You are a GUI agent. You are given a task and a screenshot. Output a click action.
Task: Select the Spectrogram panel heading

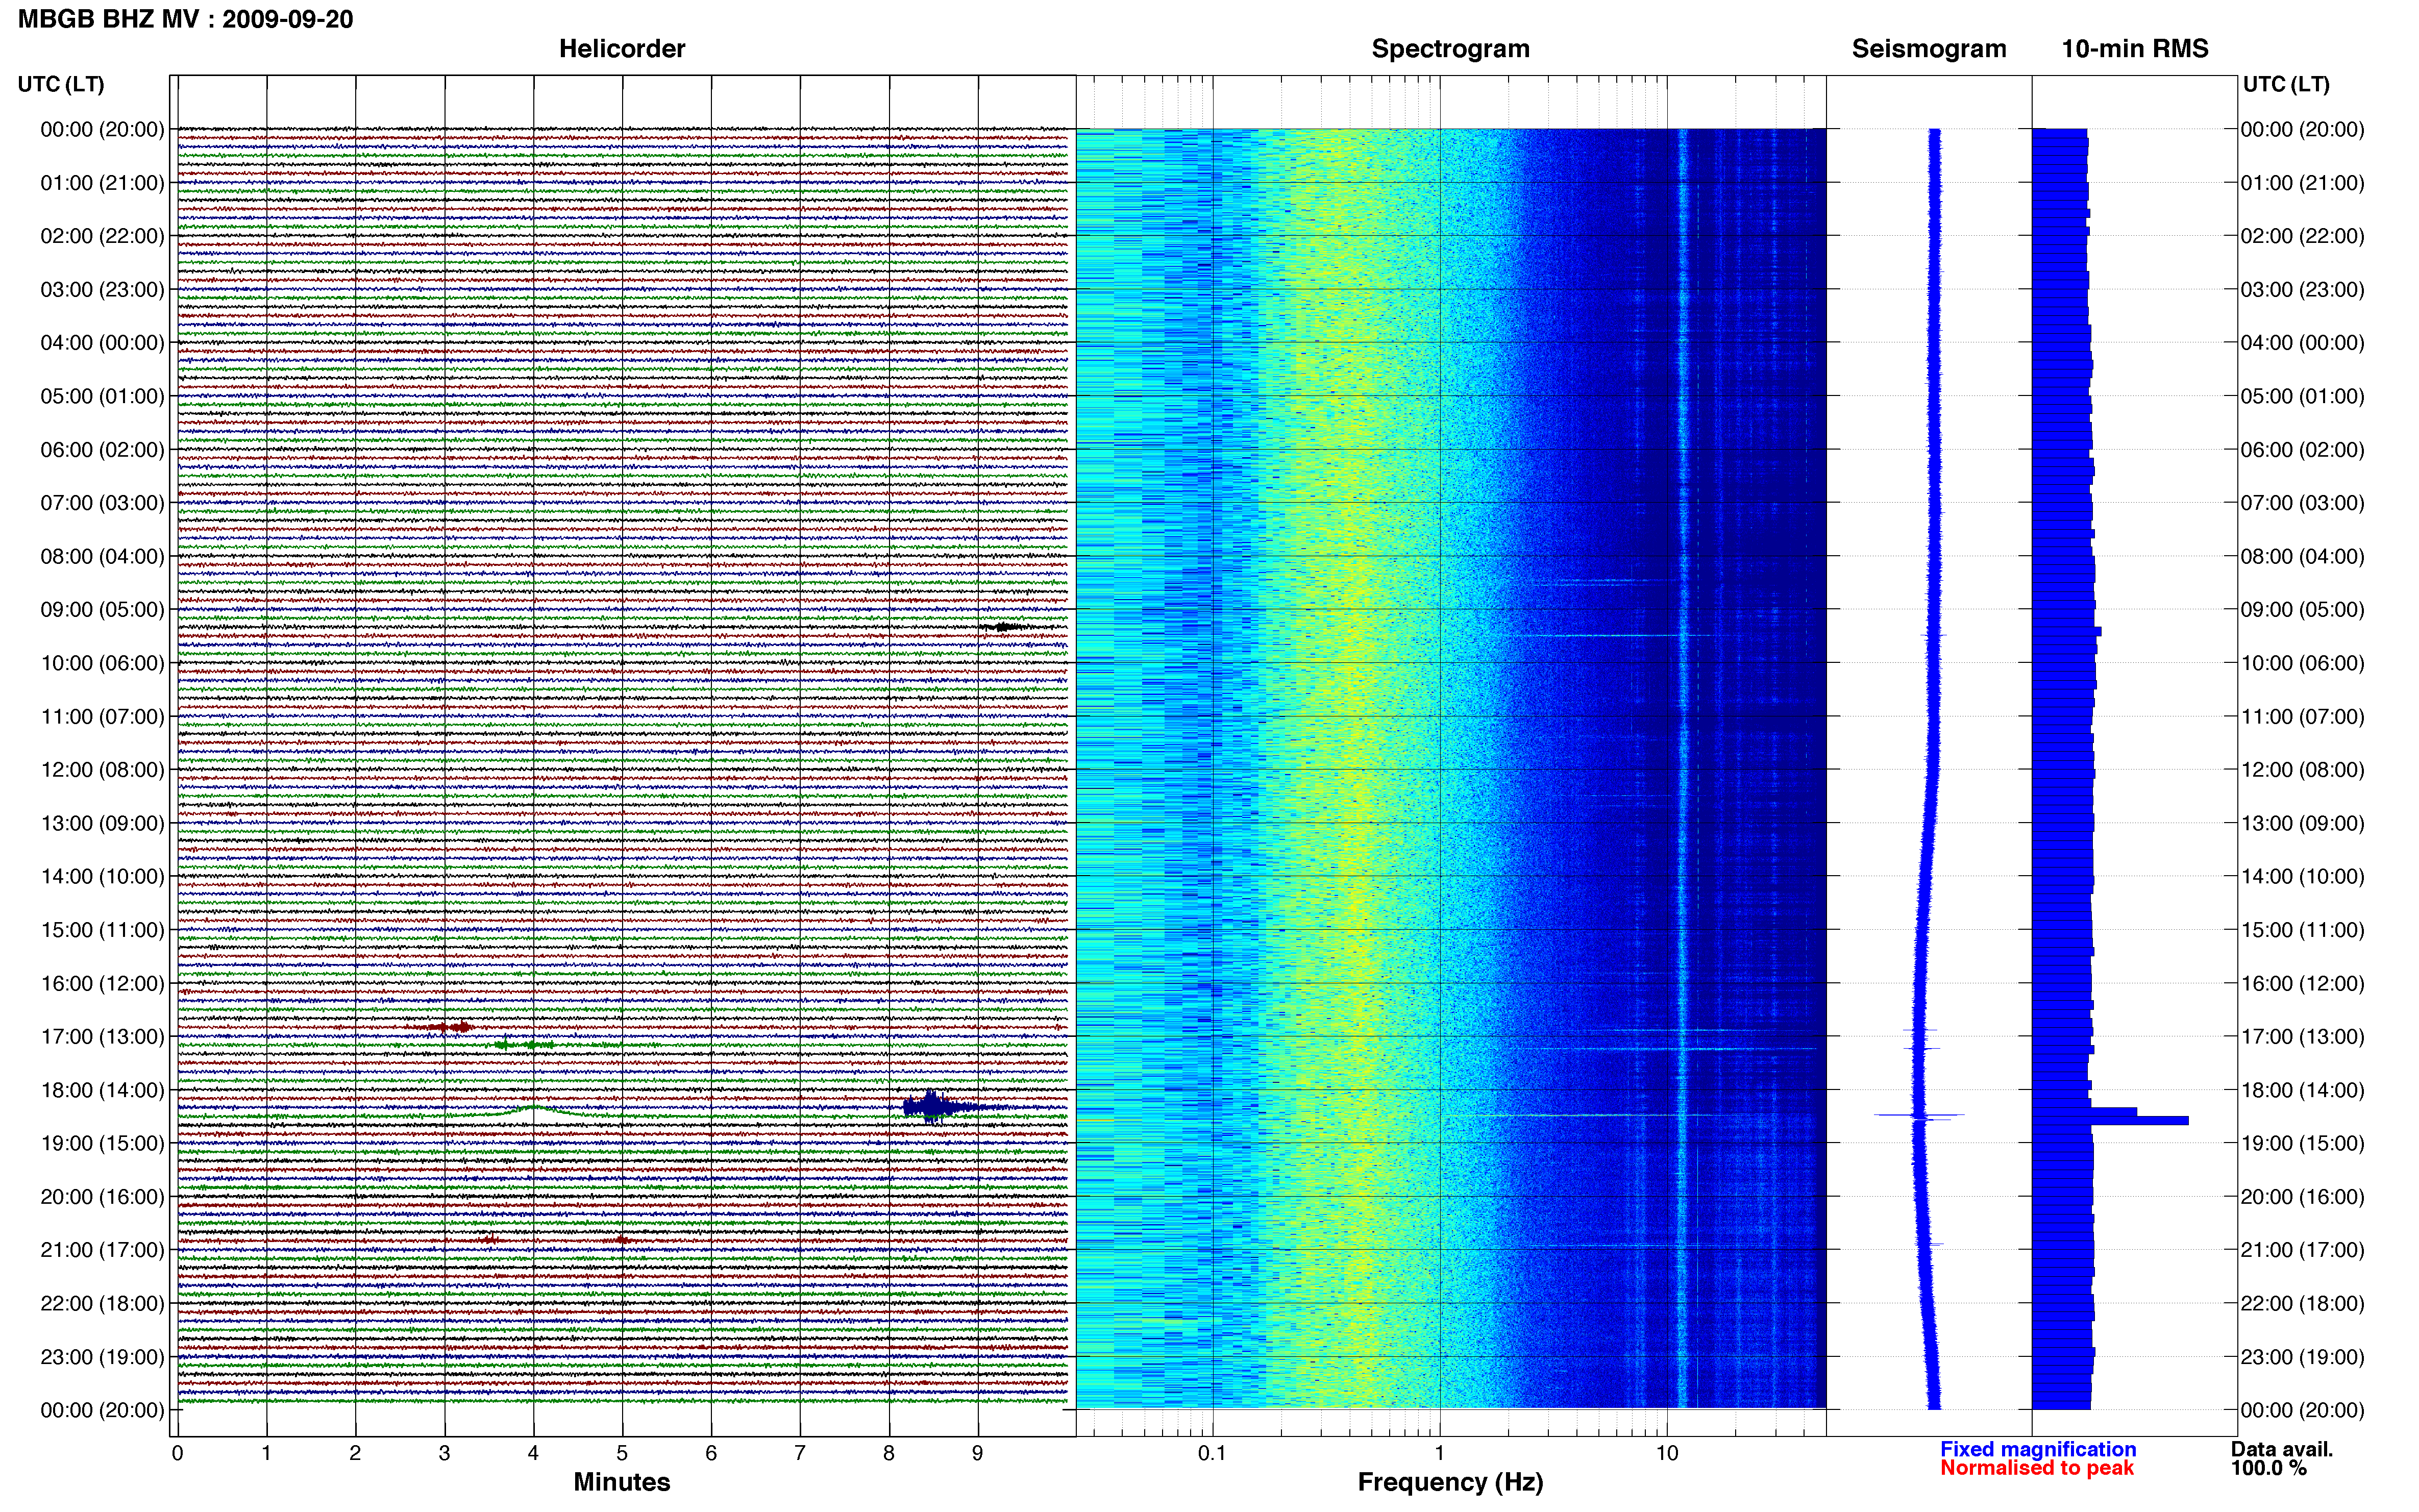1450,49
